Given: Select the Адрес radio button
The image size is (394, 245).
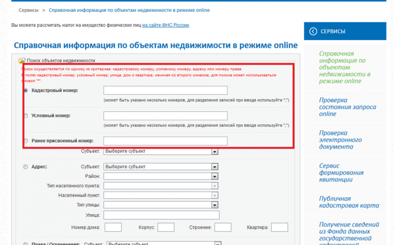Looking at the screenshot, I should (x=26, y=167).
